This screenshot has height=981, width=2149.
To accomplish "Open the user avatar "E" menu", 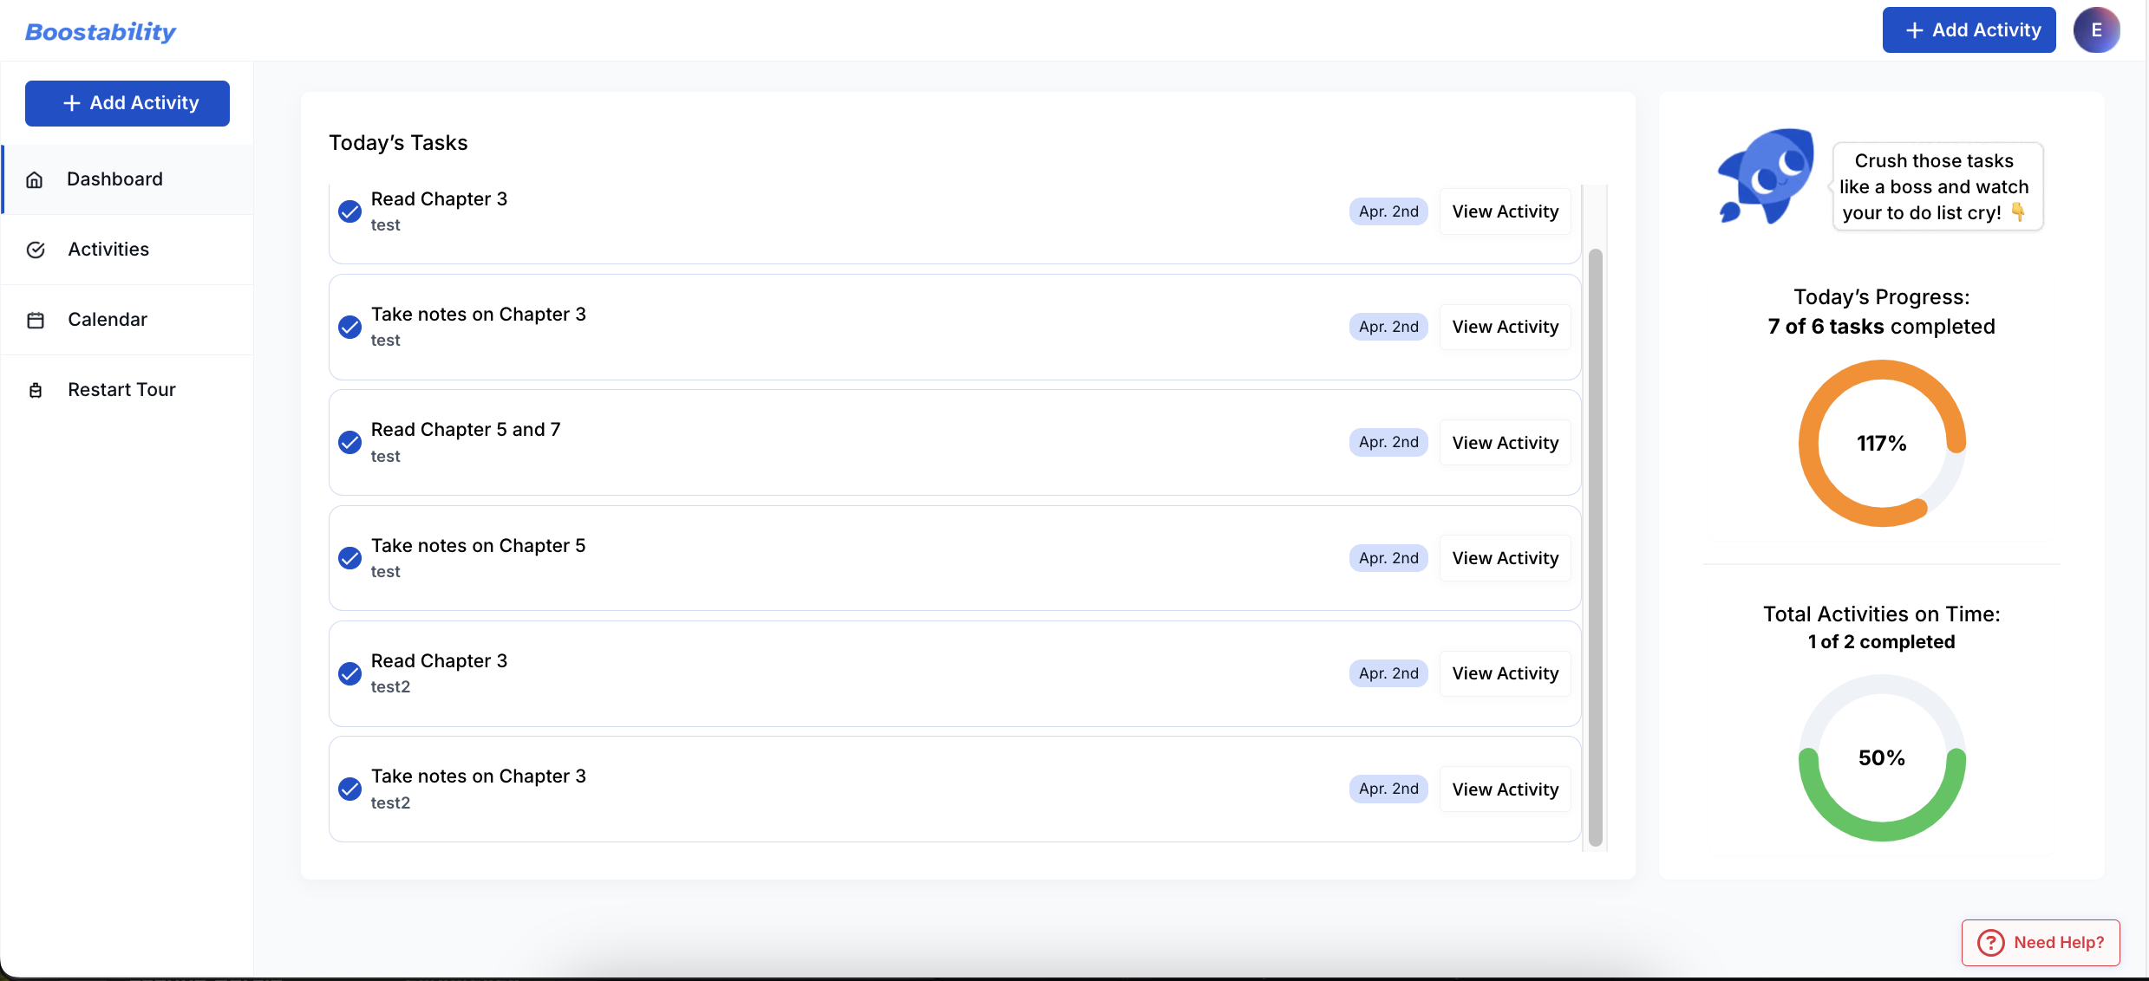I will tap(2096, 30).
